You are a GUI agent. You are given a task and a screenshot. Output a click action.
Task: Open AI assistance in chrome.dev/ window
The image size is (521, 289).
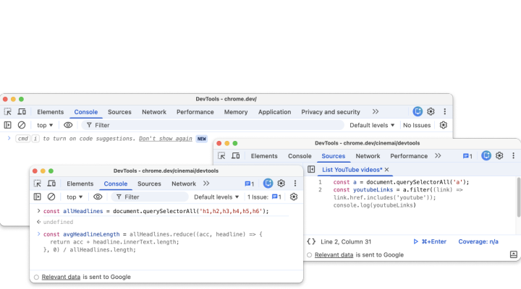point(418,111)
